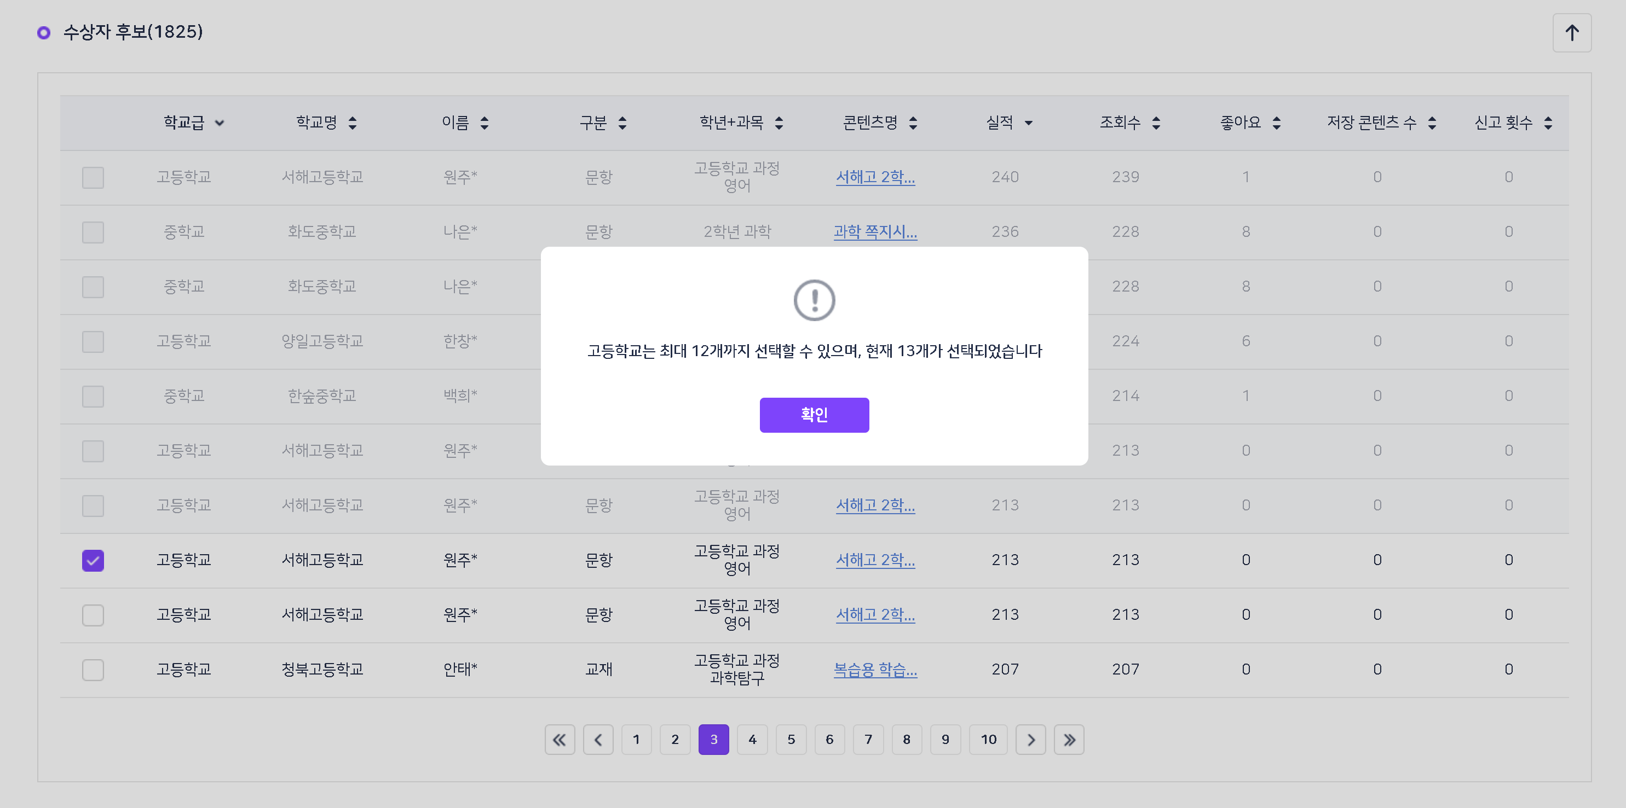Image resolution: width=1626 pixels, height=808 pixels.
Task: Open the 실적 sort dropdown
Action: click(1028, 123)
